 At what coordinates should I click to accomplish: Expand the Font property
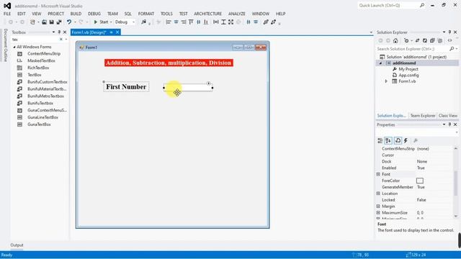(x=378, y=174)
